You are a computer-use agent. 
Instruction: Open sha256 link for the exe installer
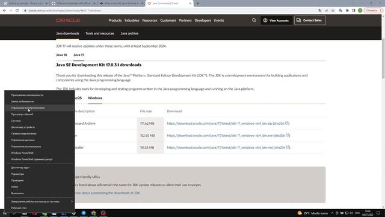pyautogui.click(x=282, y=136)
